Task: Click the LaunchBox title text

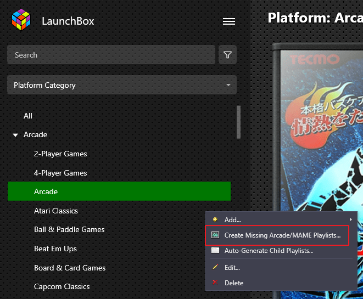Action: tap(68, 21)
